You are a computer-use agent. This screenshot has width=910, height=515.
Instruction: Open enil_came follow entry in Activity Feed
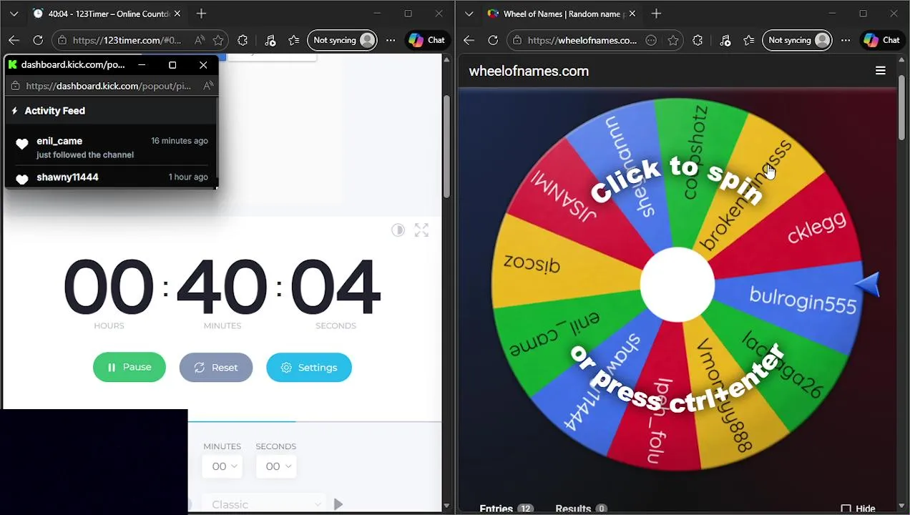111,147
